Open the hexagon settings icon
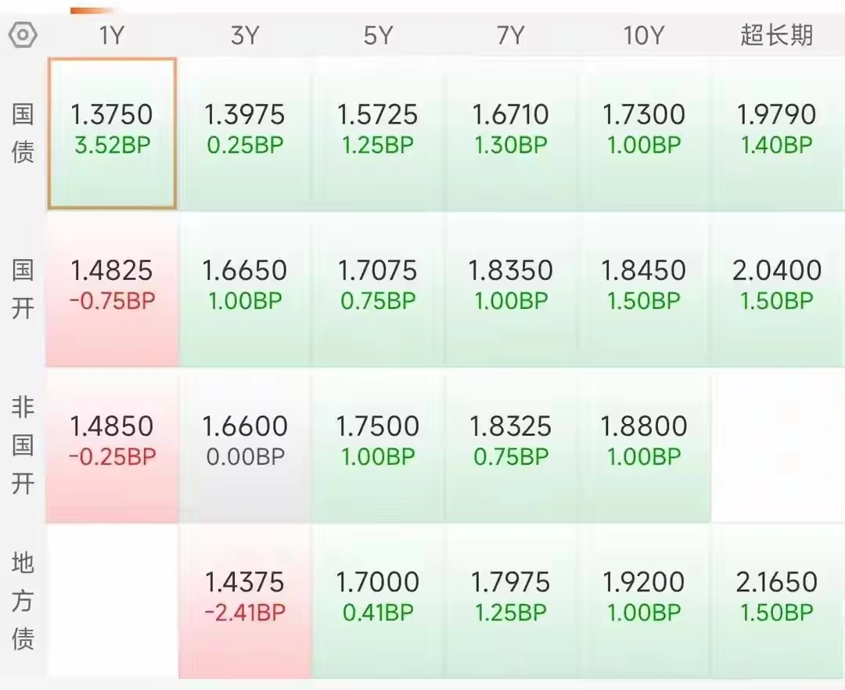The height and width of the screenshot is (690, 845). (23, 35)
